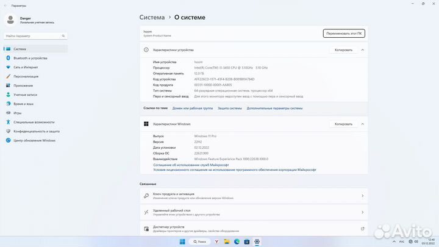Open Сеть и Интернет via its Wi-Fi icon
Viewport: 439px width, 247px height.
[x=8, y=67]
